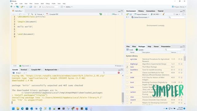Image resolution: width=197 pixels, height=111 pixels.
Task: Open the Build menu
Action: (42, 3)
